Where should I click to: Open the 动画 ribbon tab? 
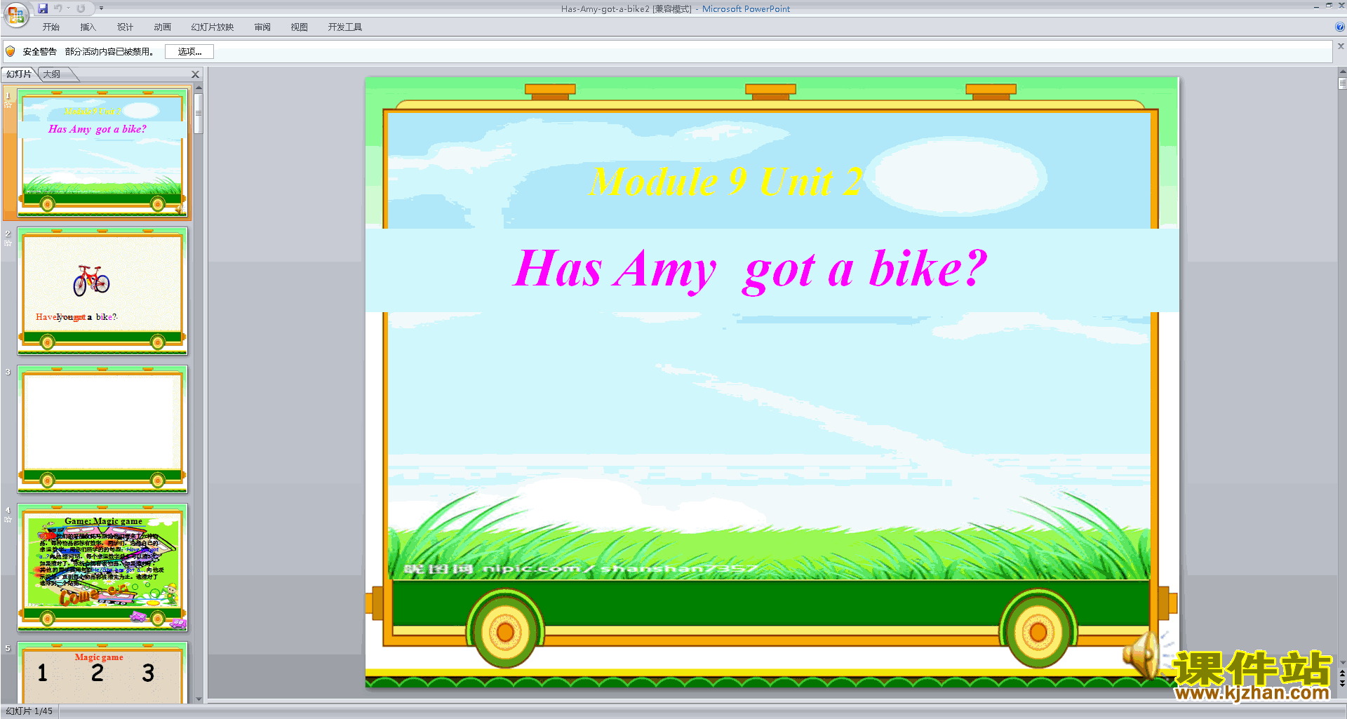pyautogui.click(x=163, y=27)
